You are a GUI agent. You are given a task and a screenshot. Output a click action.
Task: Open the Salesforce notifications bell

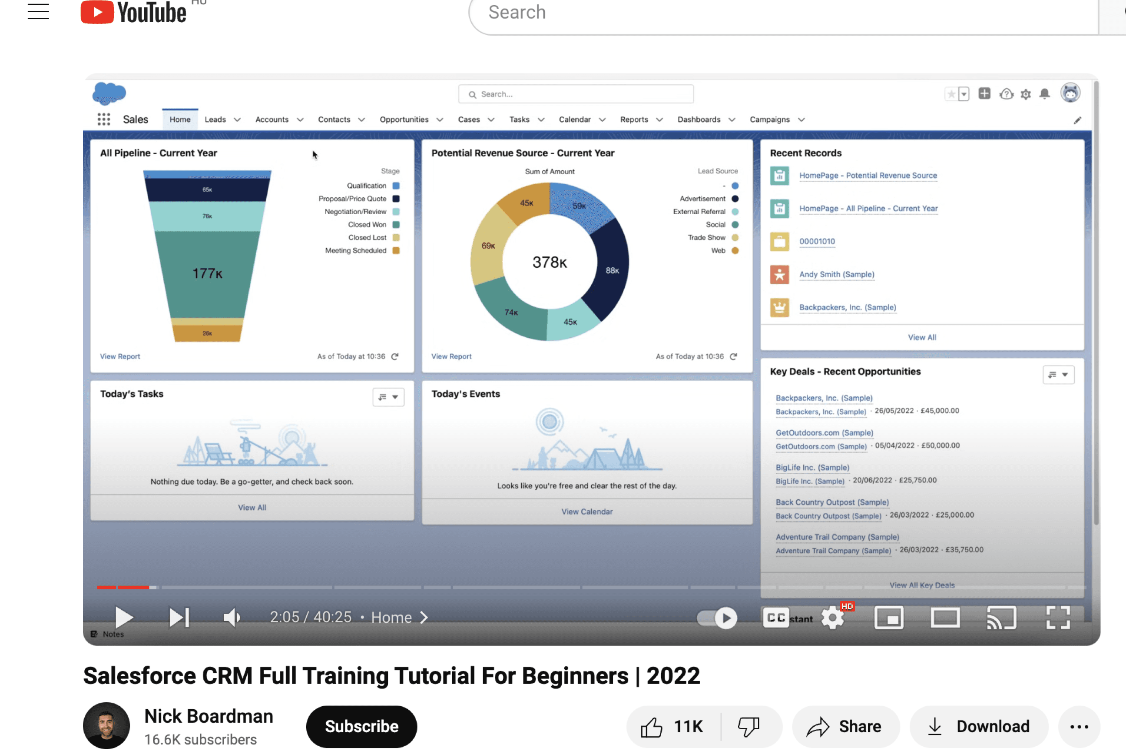1045,94
